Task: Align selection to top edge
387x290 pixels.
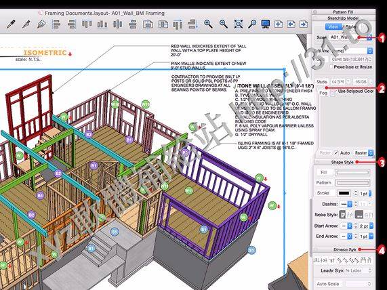Action: pos(87,24)
